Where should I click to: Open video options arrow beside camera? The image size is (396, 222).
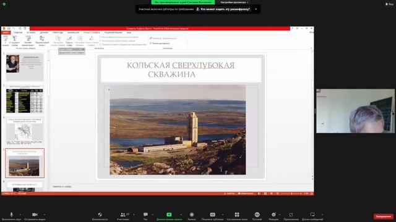[x=45, y=215]
